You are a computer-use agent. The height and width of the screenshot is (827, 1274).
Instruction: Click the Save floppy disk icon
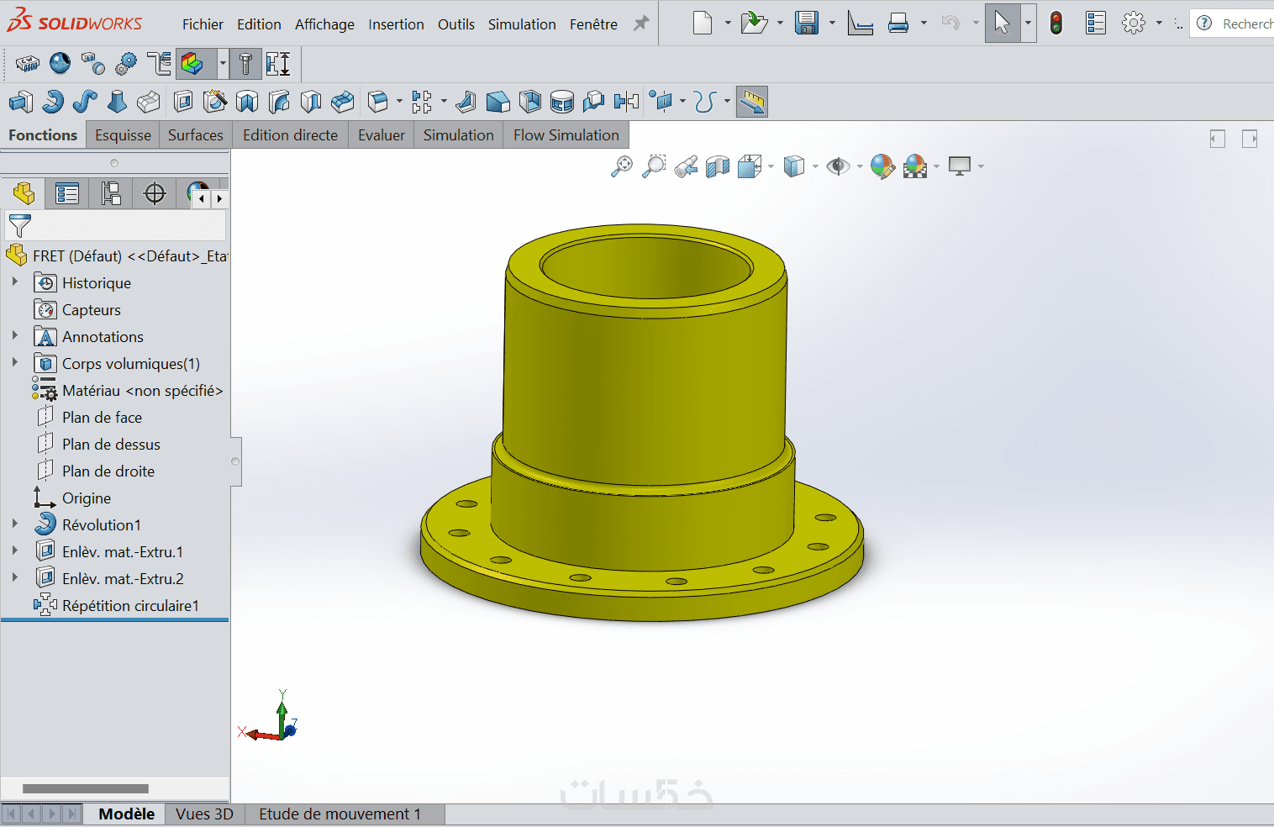pyautogui.click(x=807, y=23)
